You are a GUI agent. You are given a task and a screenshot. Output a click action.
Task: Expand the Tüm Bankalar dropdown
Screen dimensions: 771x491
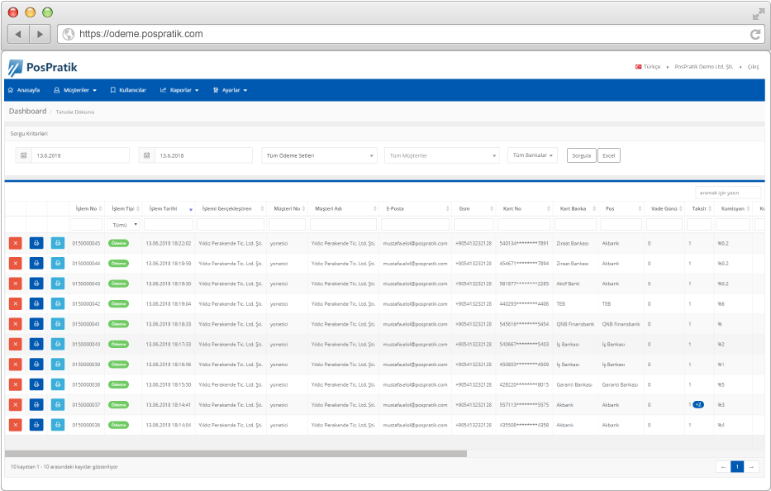pos(532,155)
